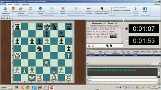The image size is (161, 90).
Task: Select the highlighted second spectator row
Action: tap(124, 55)
